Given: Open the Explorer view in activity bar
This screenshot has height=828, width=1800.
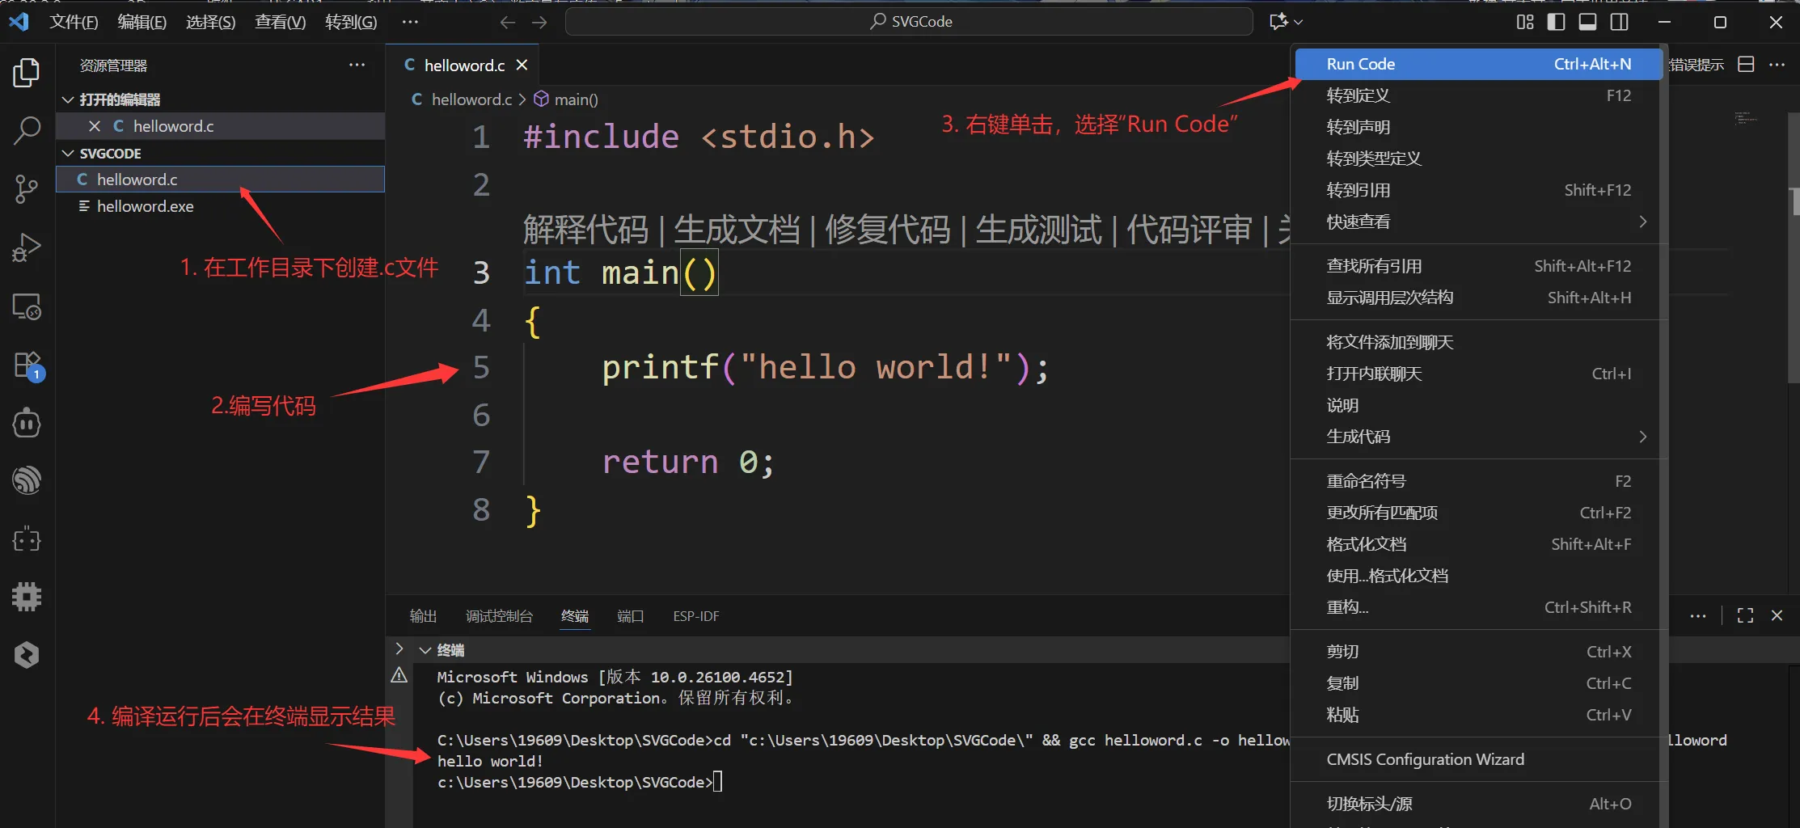Looking at the screenshot, I should [27, 73].
